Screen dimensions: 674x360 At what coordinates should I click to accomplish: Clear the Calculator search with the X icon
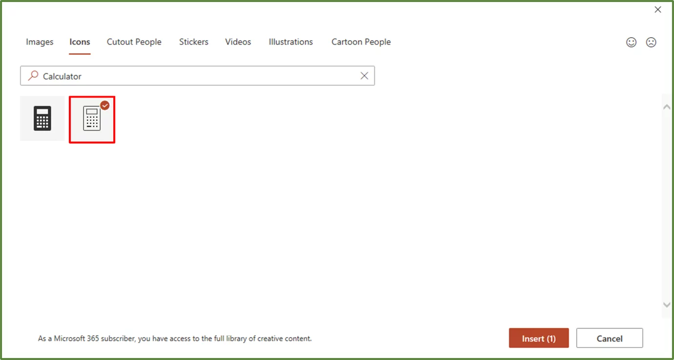click(364, 76)
